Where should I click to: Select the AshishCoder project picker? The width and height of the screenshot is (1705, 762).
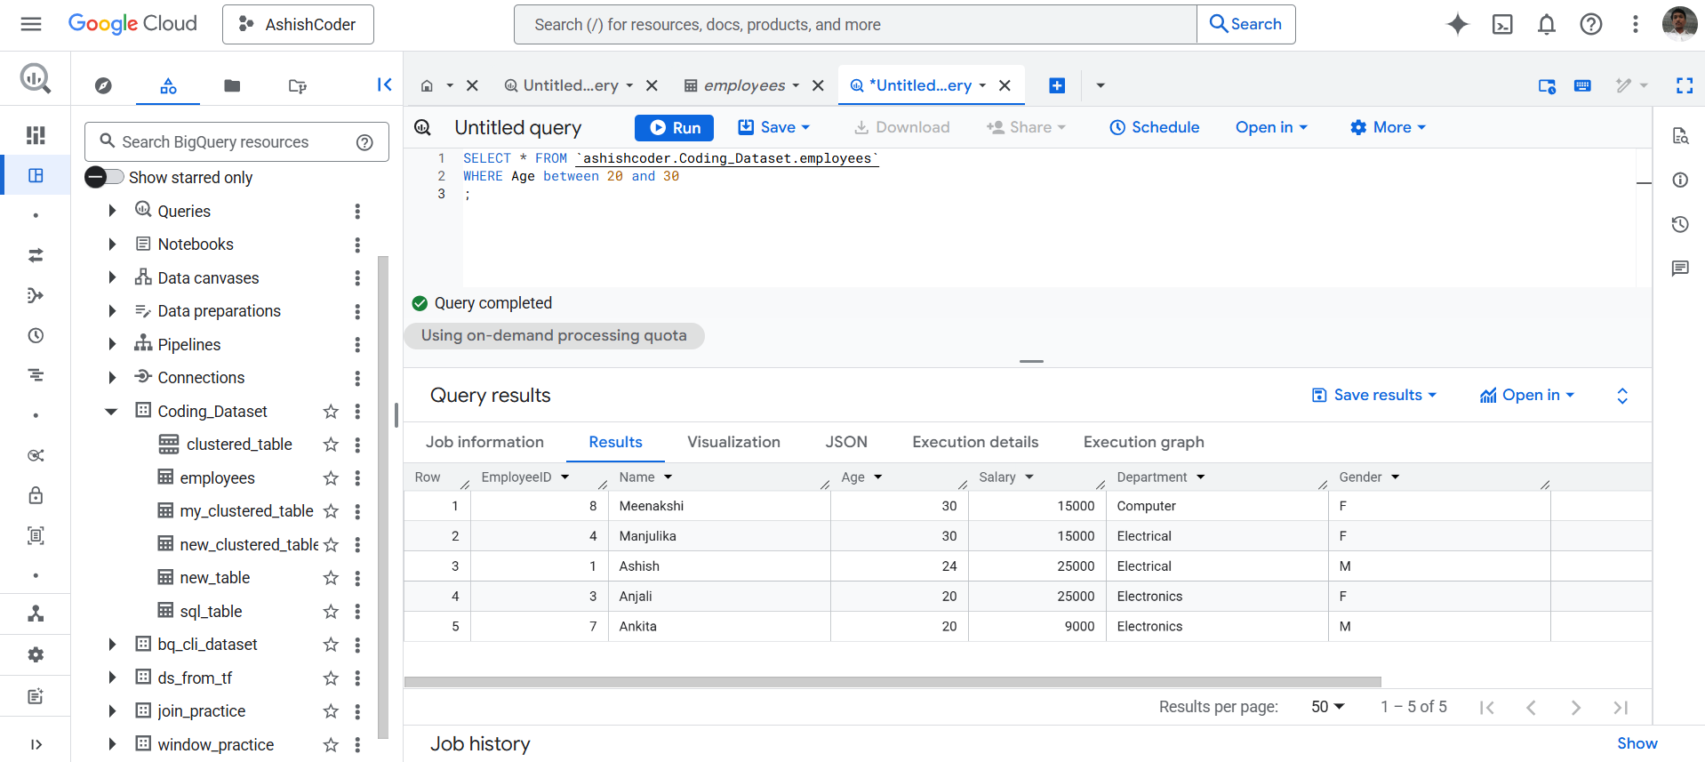coord(298,24)
